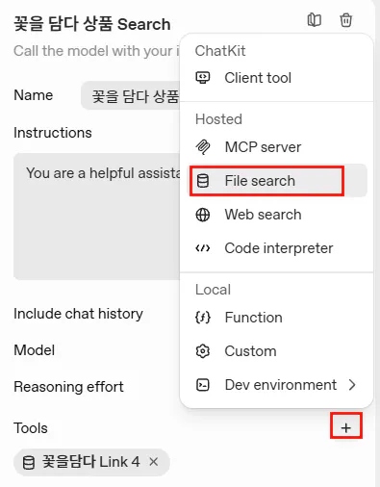Click the MCP server icon
Image resolution: width=380 pixels, height=487 pixels.
(x=203, y=147)
